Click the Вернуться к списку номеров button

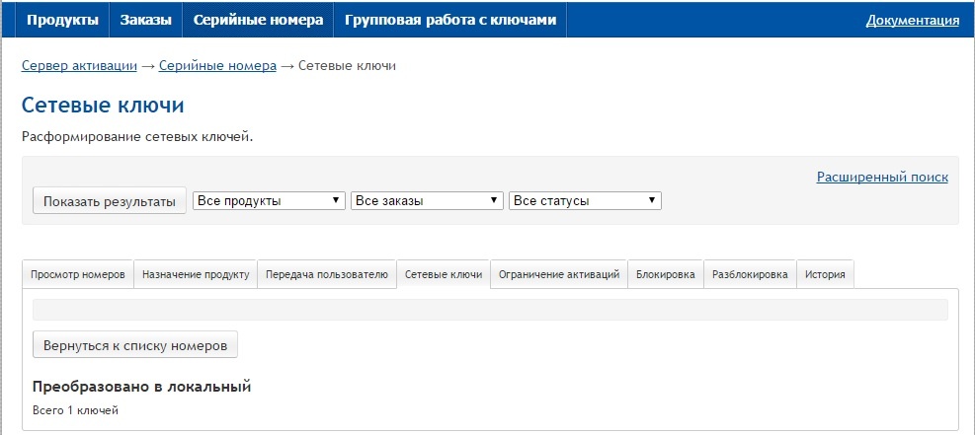135,345
